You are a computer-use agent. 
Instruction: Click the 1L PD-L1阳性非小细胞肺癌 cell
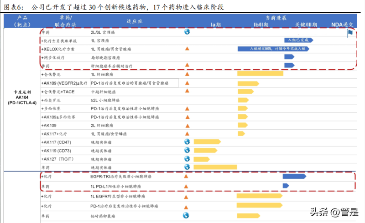point(116,186)
